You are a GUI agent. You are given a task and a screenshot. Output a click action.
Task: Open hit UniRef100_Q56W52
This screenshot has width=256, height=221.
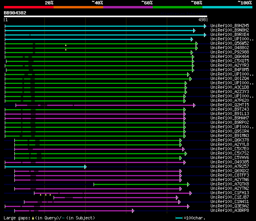point(230,44)
